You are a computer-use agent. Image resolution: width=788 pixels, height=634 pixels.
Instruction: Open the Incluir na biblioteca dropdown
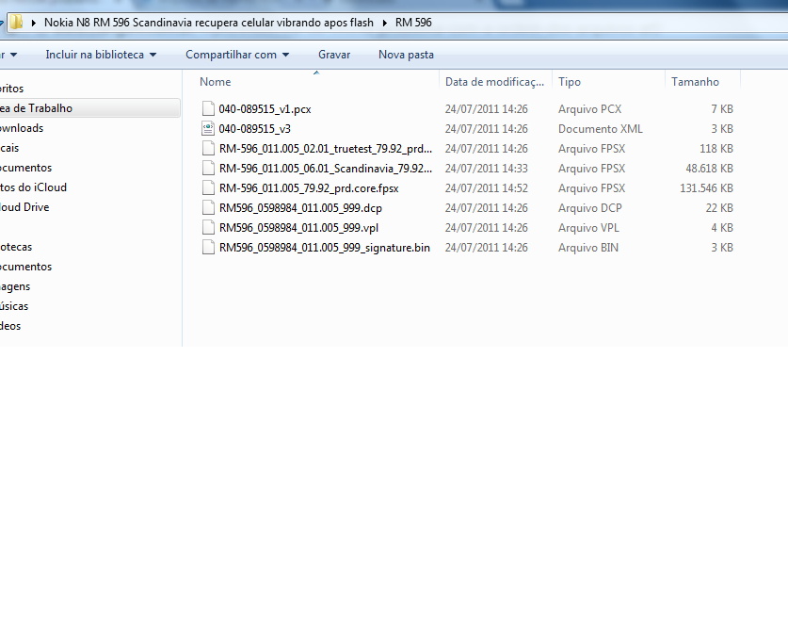click(x=101, y=55)
